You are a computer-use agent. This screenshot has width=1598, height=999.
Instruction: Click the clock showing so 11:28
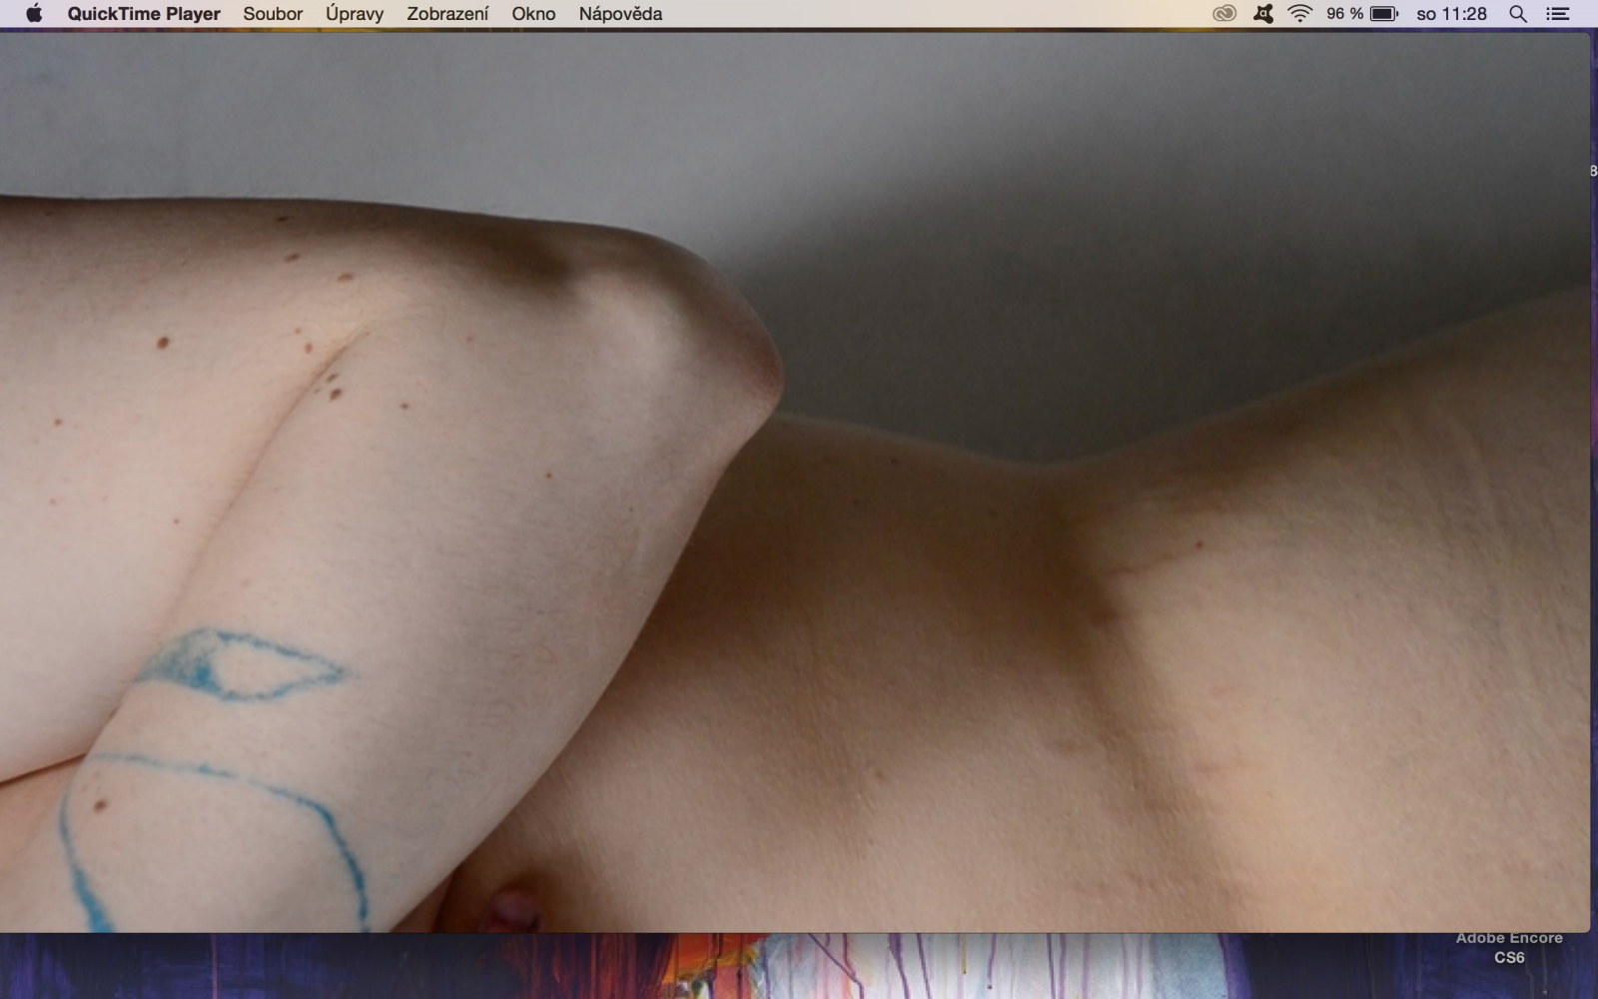(x=1451, y=14)
